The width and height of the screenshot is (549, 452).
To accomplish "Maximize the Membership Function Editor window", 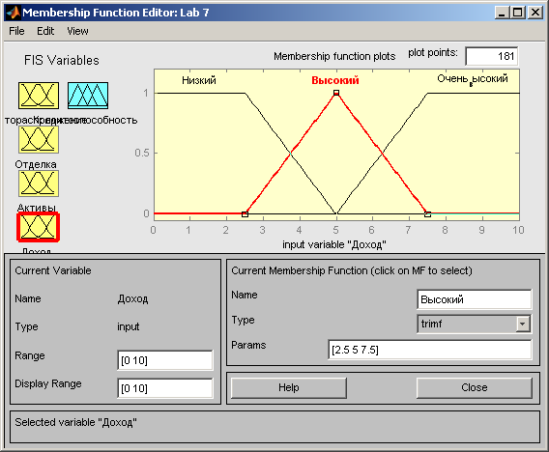I will [518, 13].
